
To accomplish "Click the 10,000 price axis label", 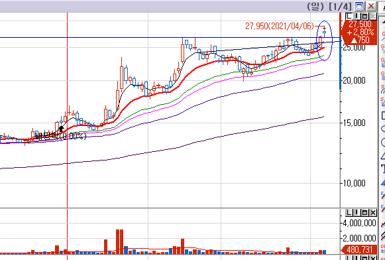I will [354, 183].
